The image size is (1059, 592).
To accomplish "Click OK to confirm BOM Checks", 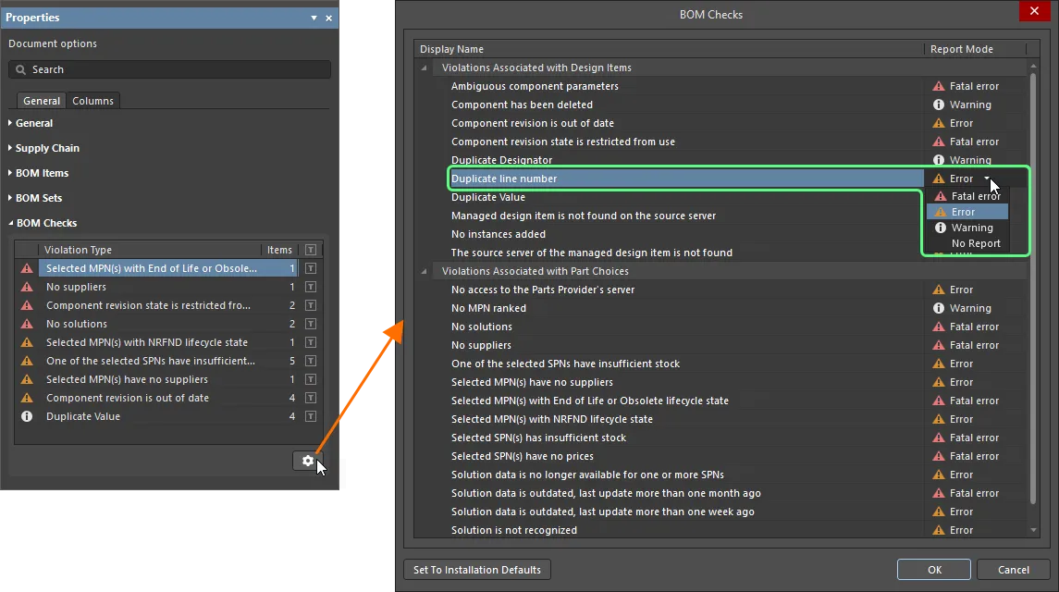I will click(x=934, y=570).
